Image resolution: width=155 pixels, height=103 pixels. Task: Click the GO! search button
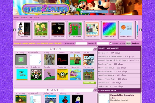tap(112, 12)
